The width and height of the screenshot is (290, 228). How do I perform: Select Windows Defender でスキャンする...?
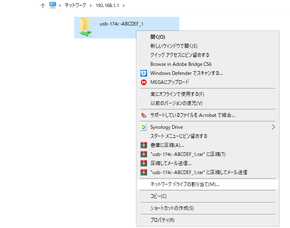208,73
